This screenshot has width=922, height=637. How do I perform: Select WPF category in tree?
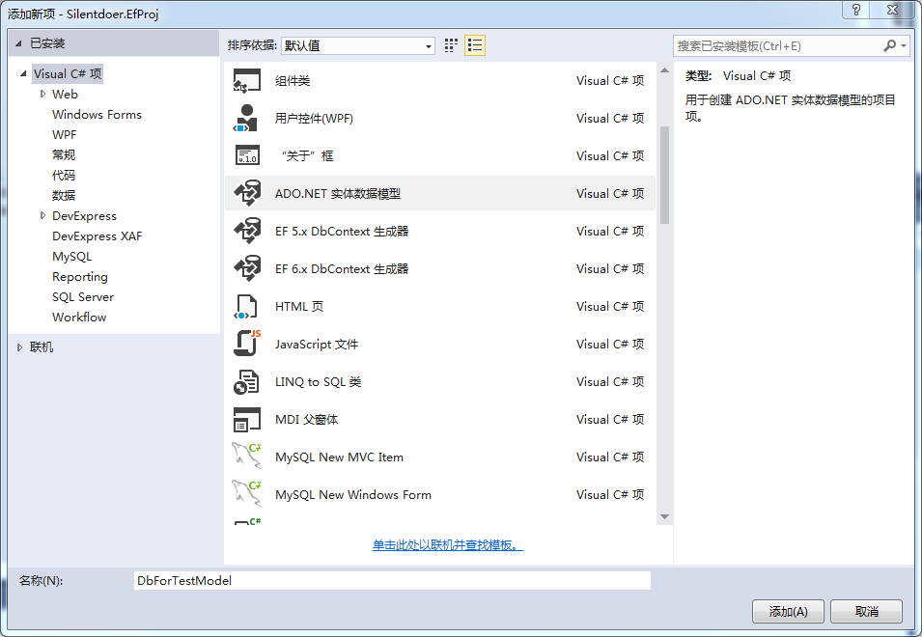[64, 134]
